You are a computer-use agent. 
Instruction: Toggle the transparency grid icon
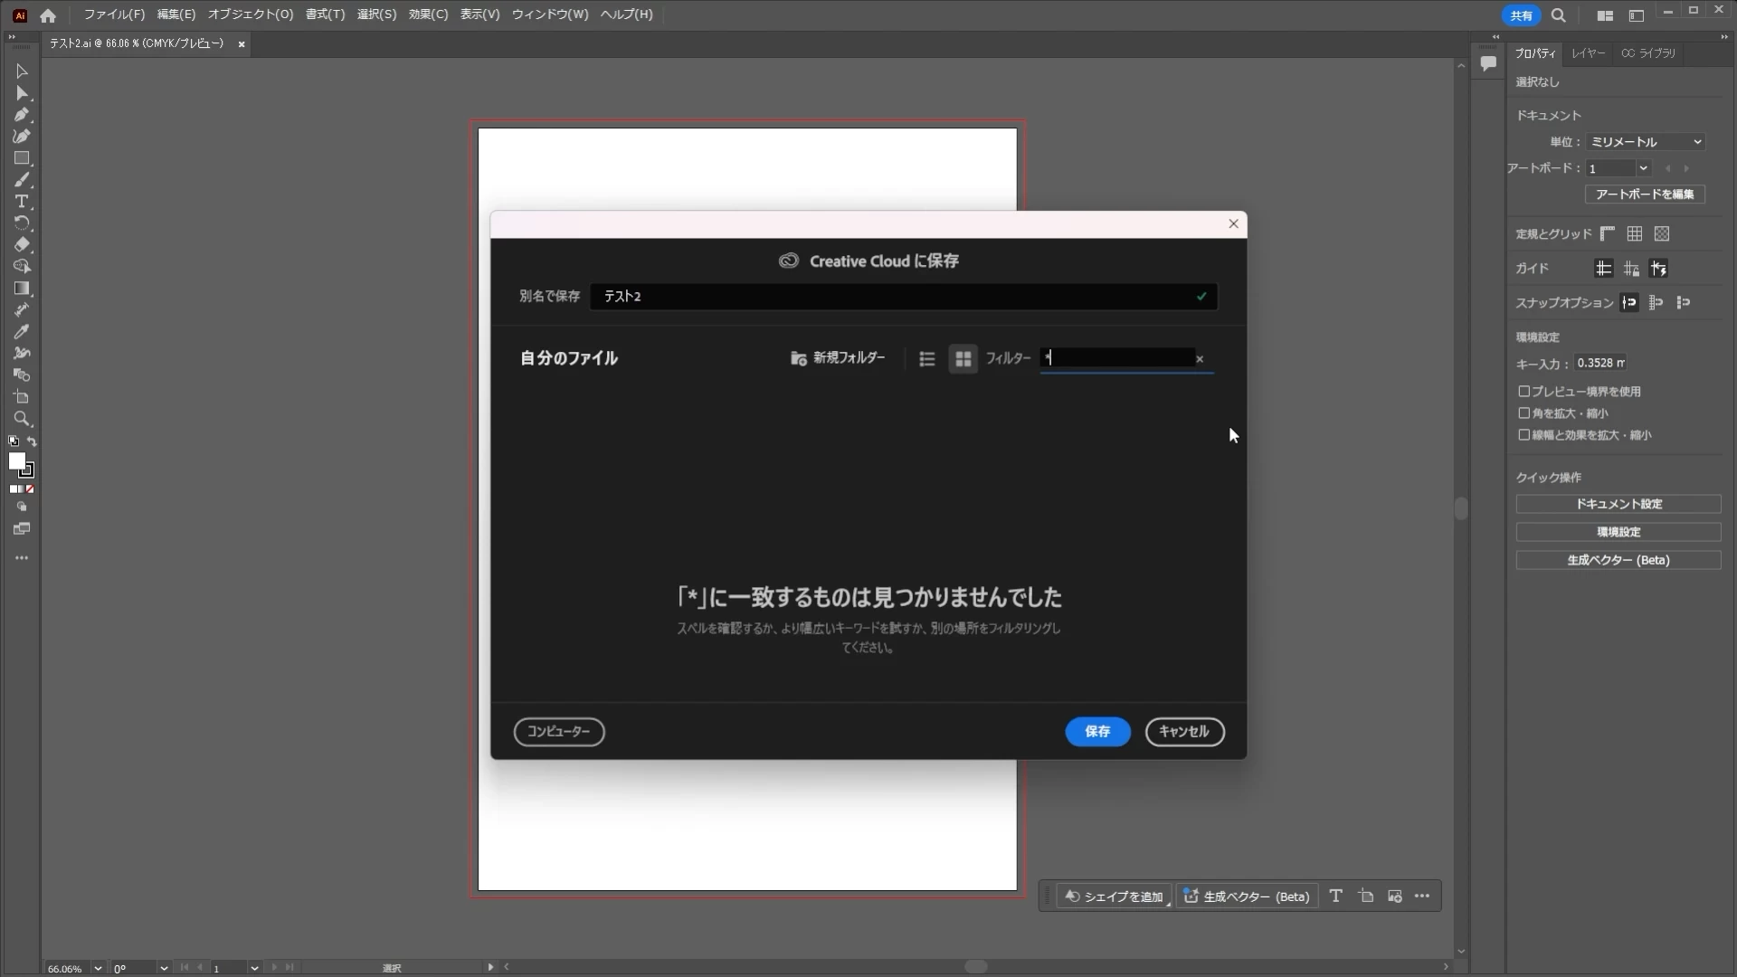pos(1662,234)
